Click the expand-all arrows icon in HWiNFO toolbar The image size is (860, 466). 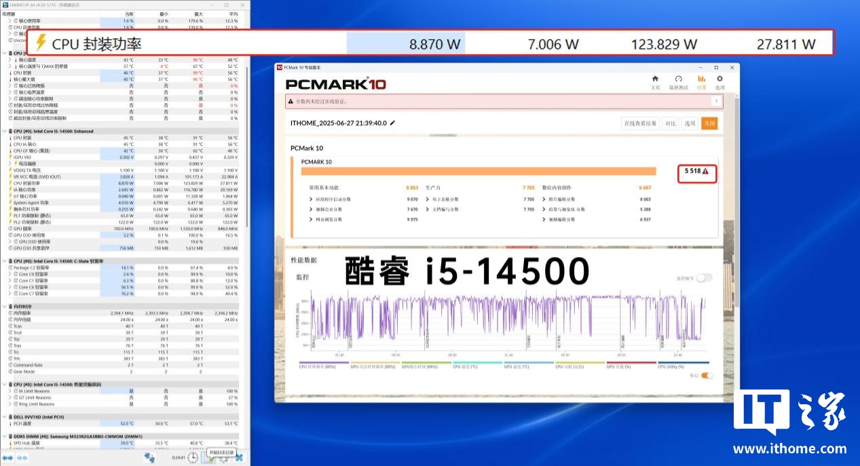[8, 458]
